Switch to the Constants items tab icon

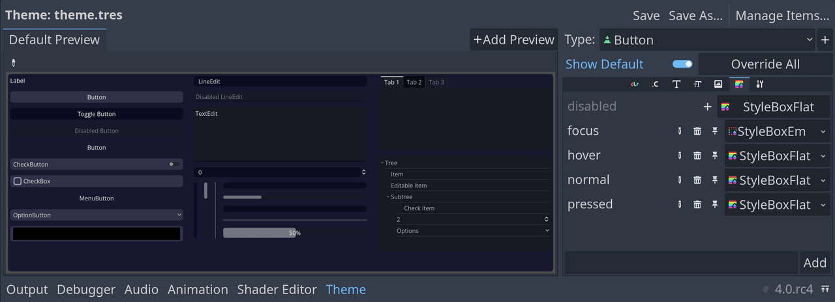click(655, 84)
